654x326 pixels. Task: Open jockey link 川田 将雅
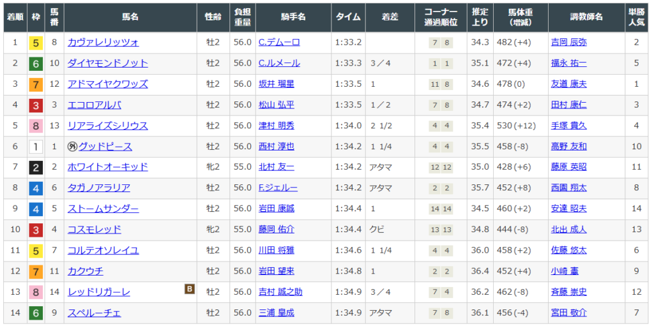(x=277, y=251)
